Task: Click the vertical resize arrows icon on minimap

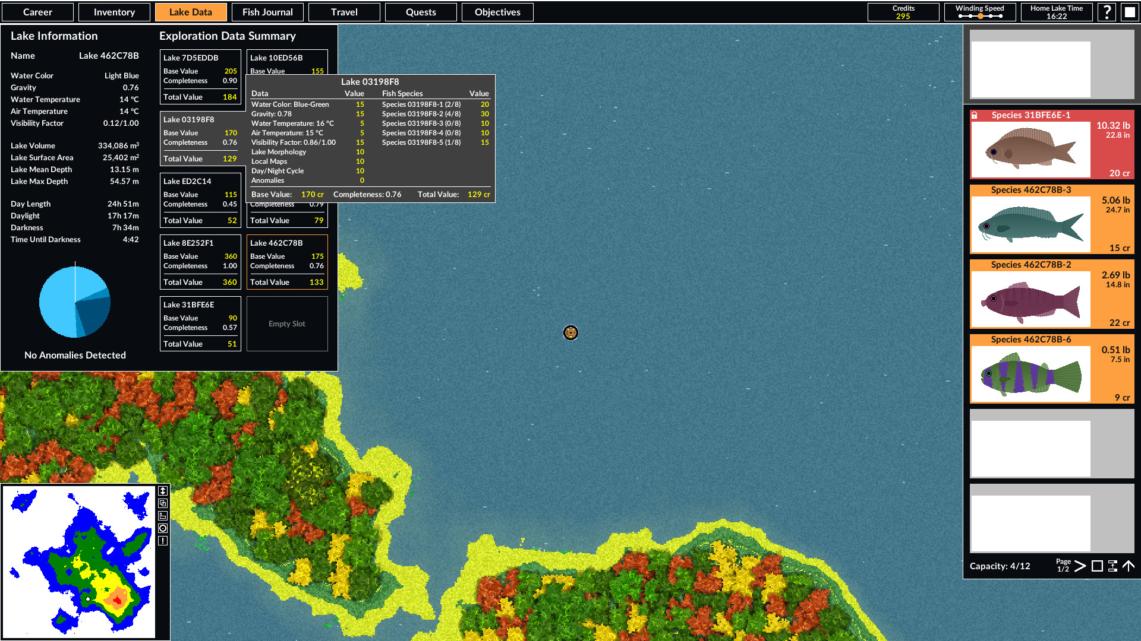Action: click(x=163, y=491)
